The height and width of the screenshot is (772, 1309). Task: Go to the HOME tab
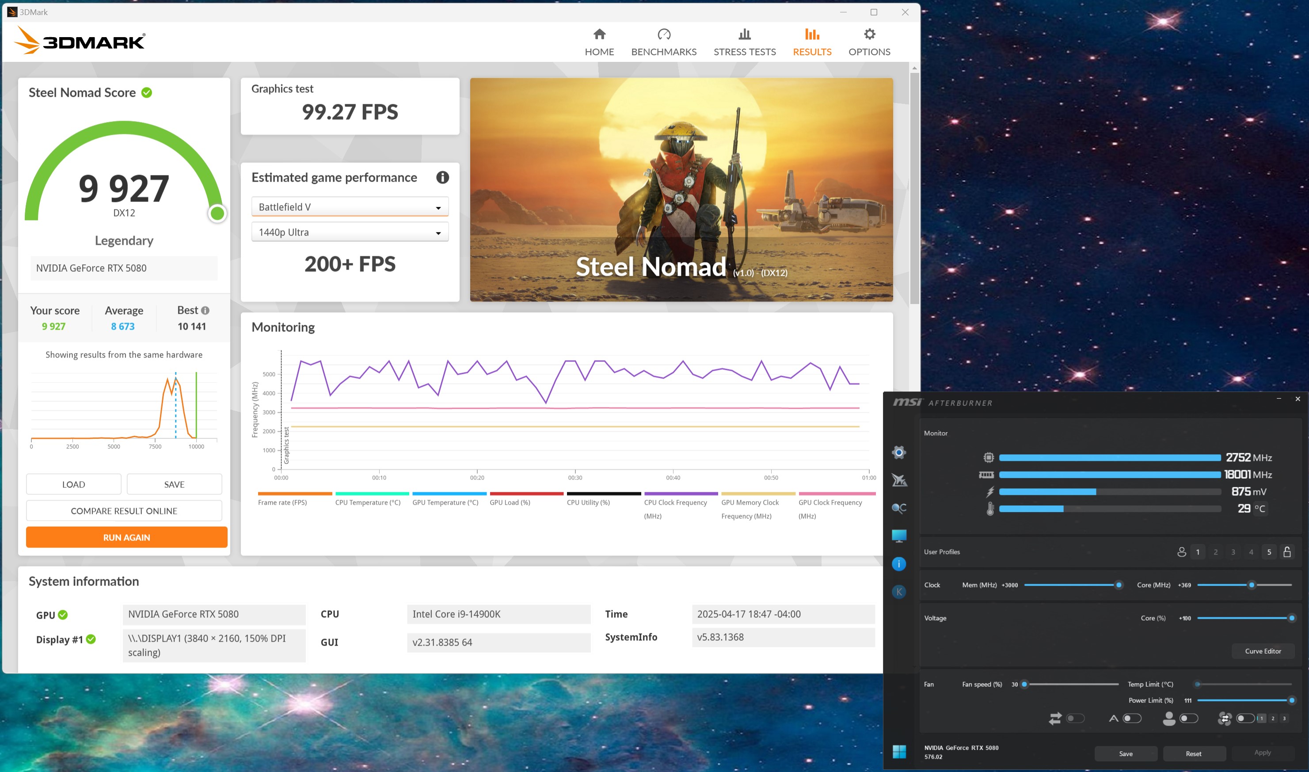tap(599, 42)
